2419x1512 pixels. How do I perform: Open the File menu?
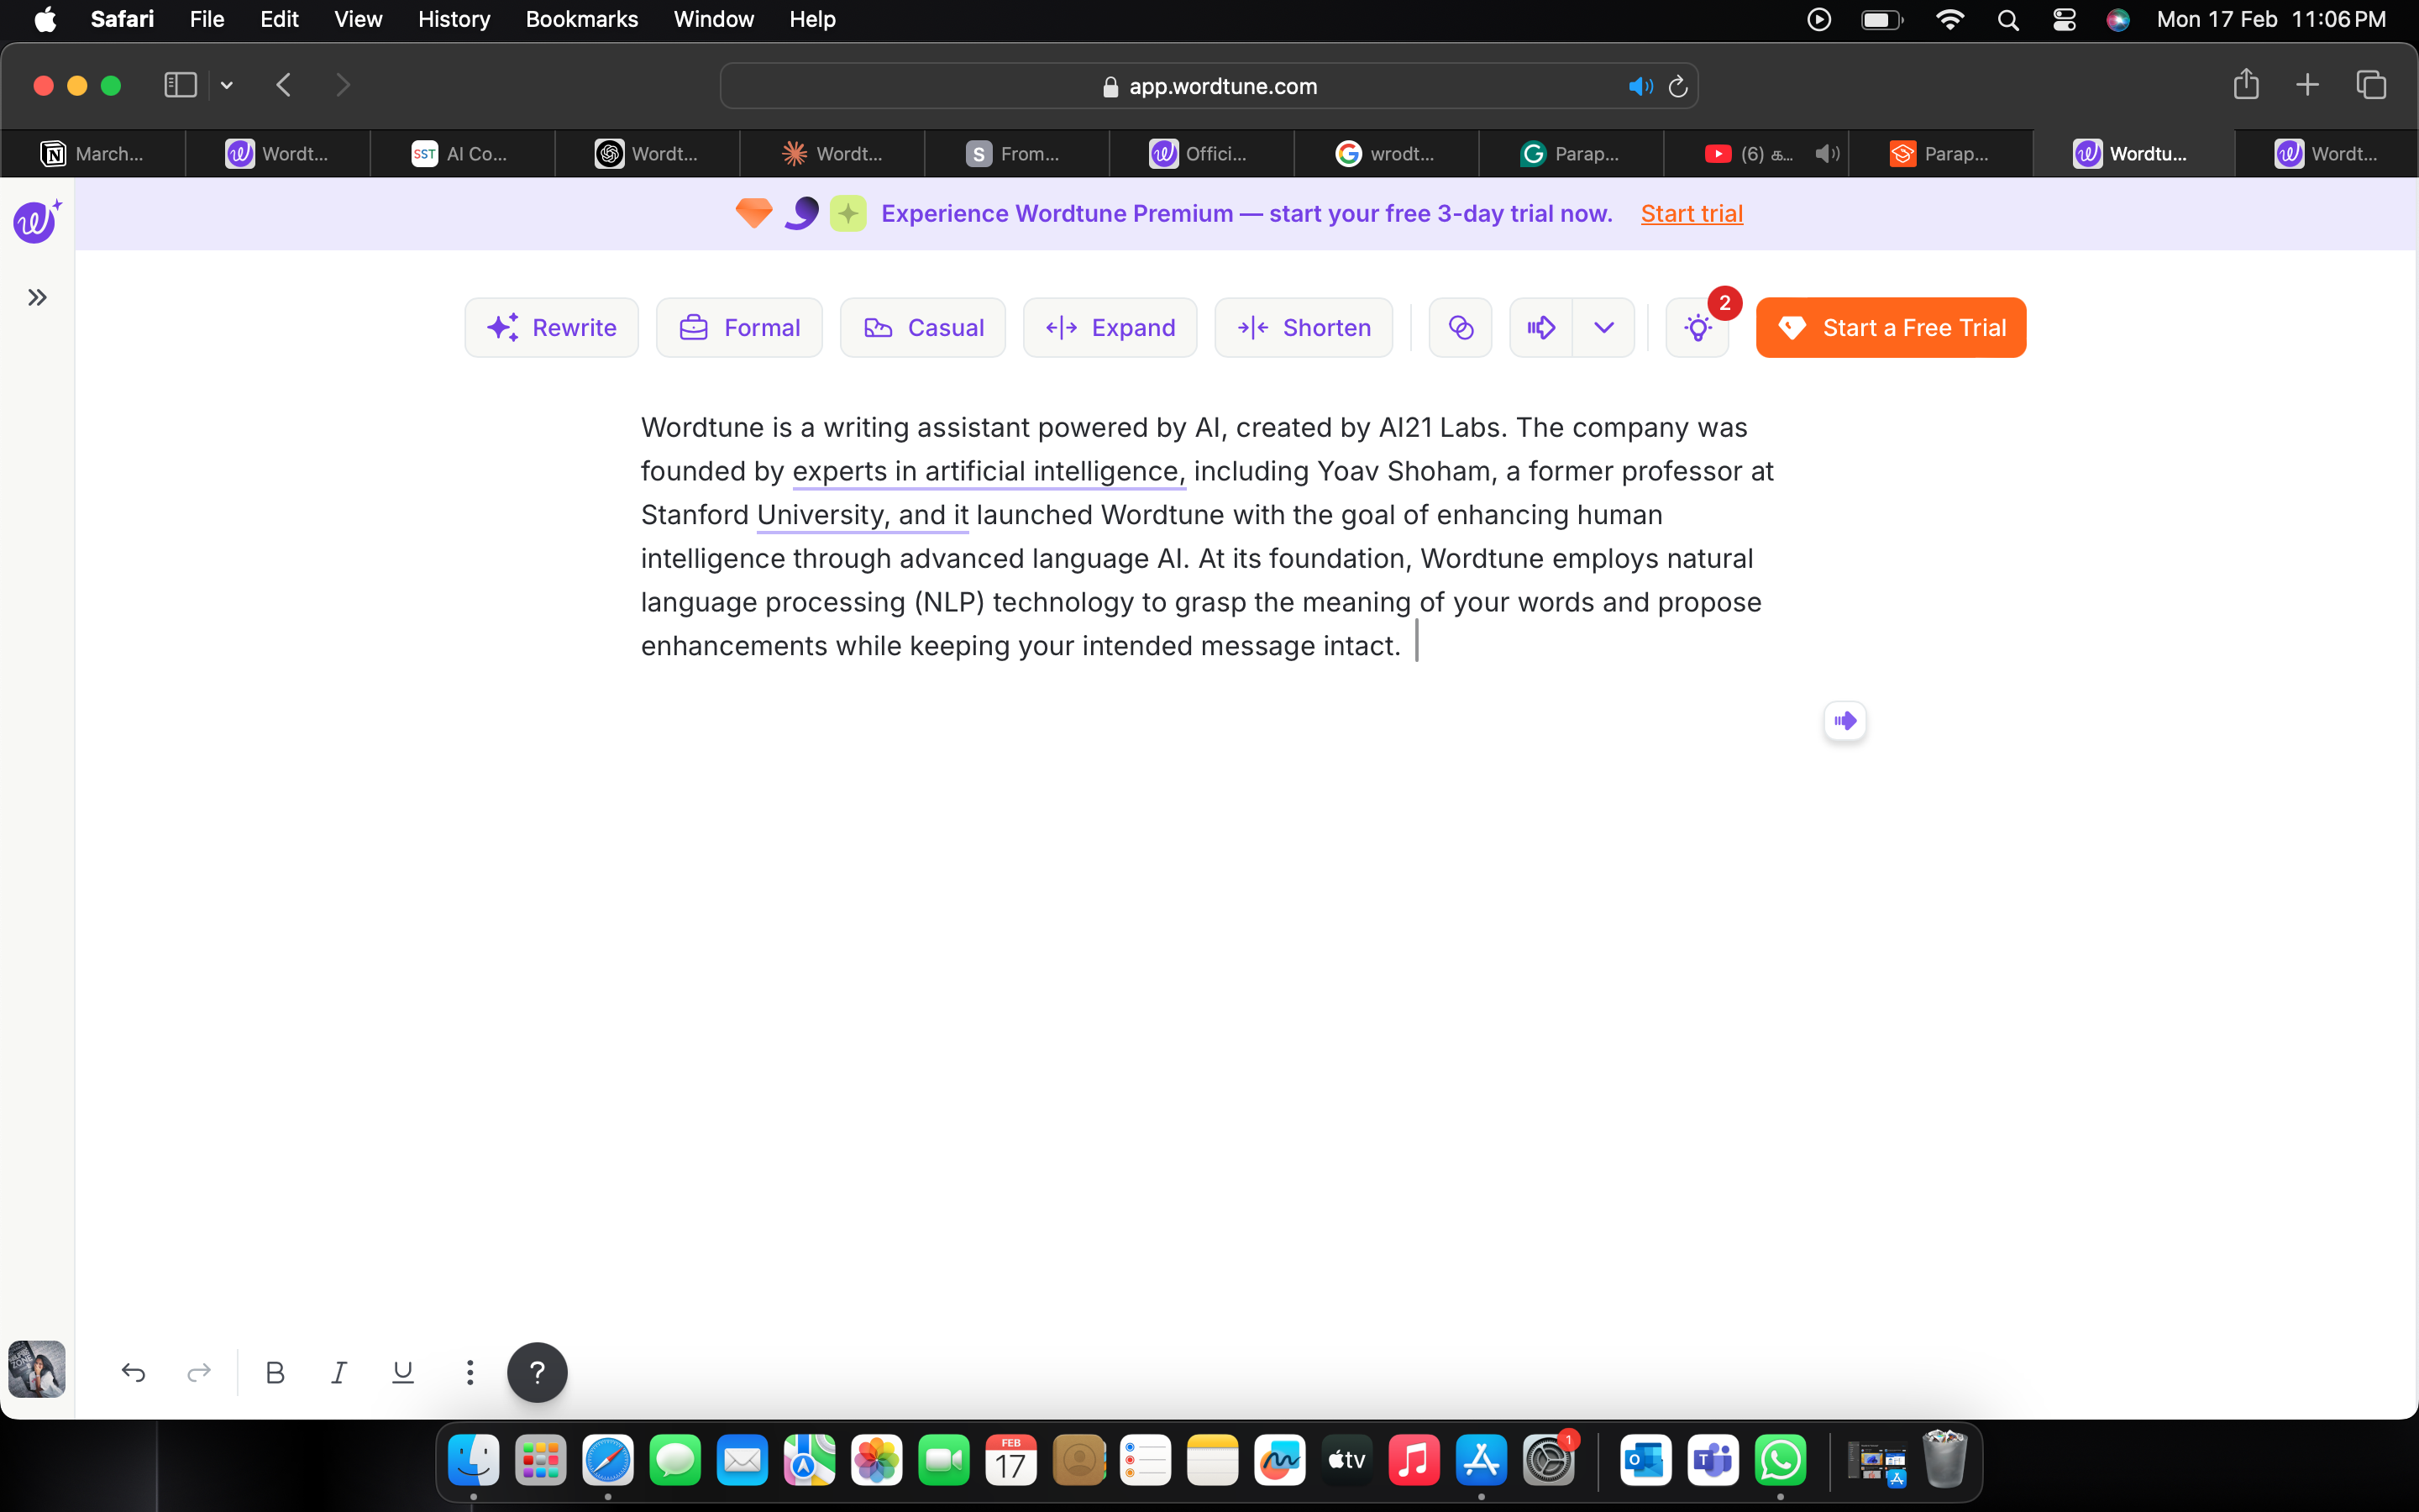tap(207, 19)
